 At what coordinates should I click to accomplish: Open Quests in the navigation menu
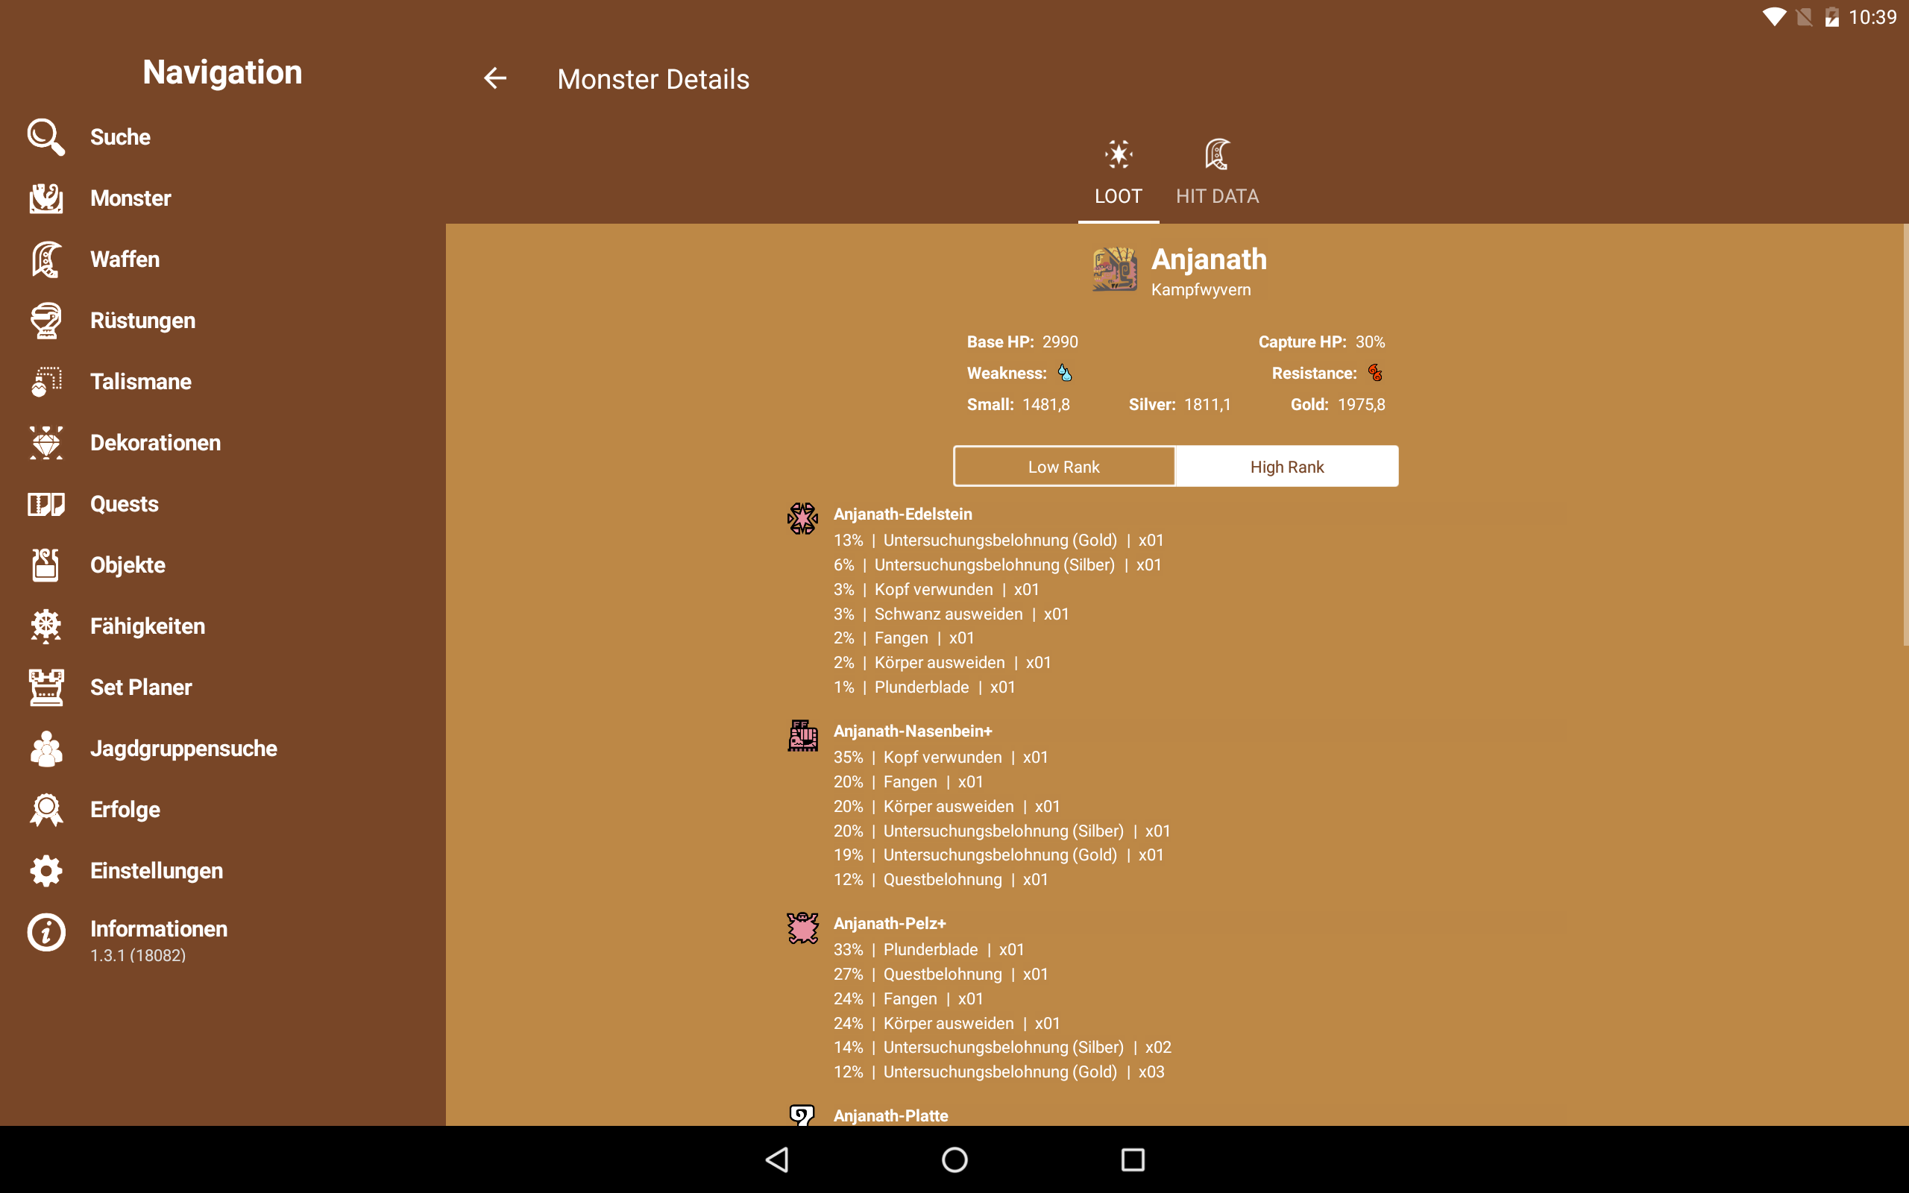pyautogui.click(x=124, y=503)
